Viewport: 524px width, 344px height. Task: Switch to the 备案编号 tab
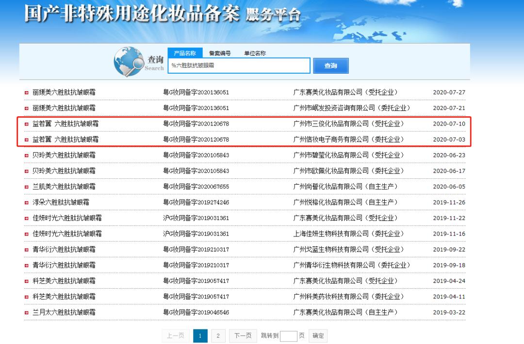[220, 53]
